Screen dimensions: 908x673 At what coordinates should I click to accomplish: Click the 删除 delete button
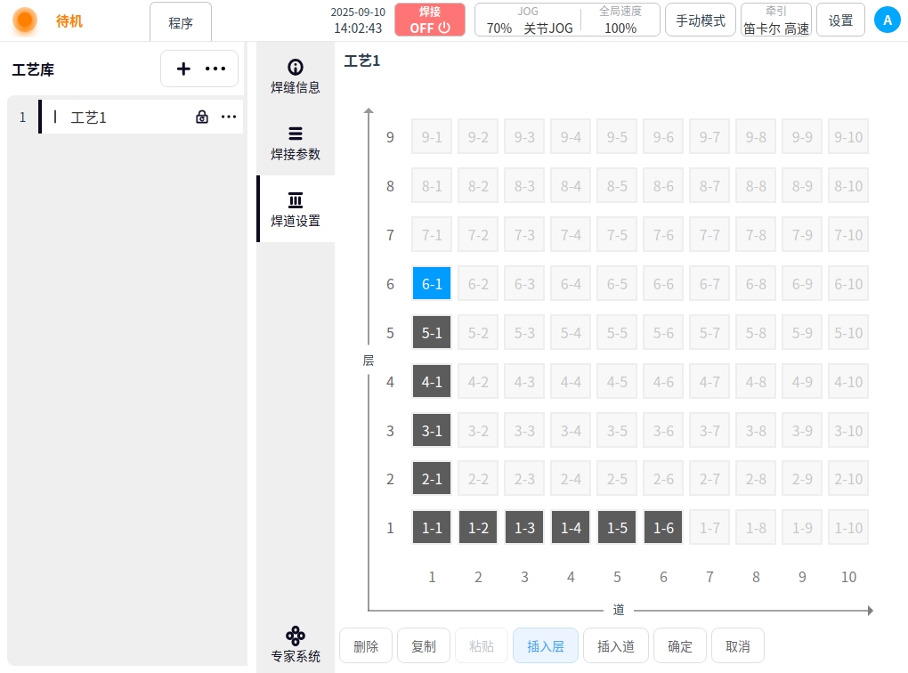366,646
